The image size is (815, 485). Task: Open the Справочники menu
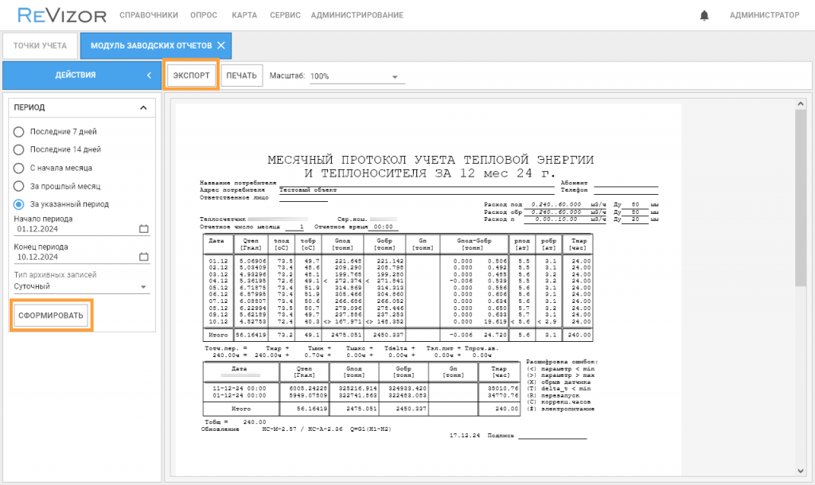click(149, 15)
